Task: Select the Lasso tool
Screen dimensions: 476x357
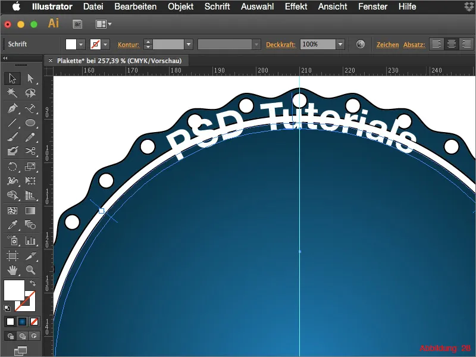Action: [x=30, y=93]
